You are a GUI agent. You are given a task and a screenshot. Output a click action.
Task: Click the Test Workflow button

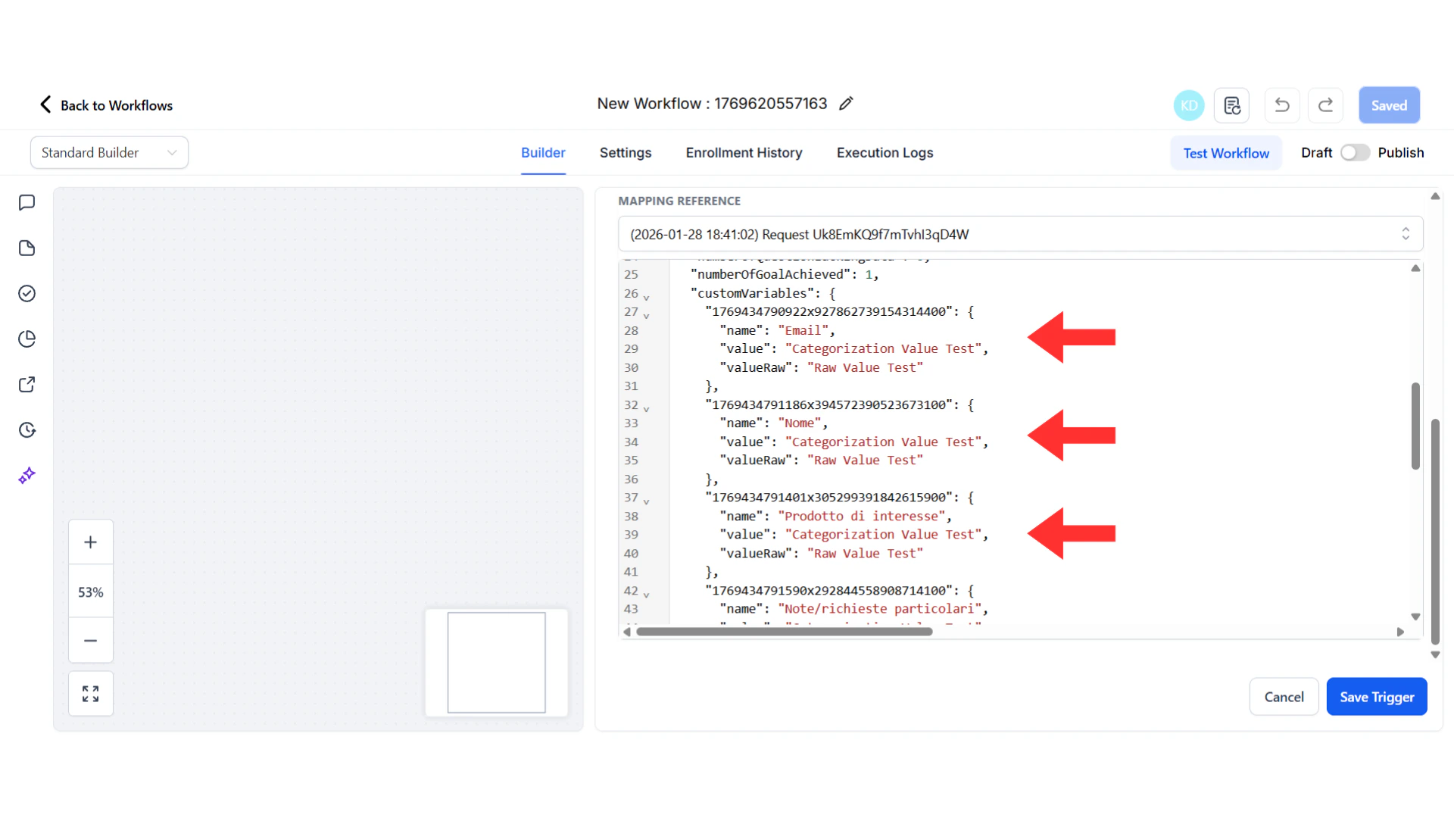point(1226,152)
